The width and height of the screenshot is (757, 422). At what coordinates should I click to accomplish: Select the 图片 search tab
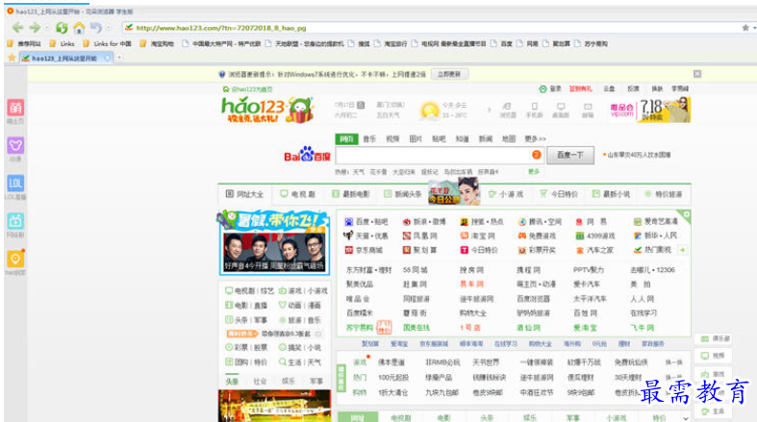[416, 138]
